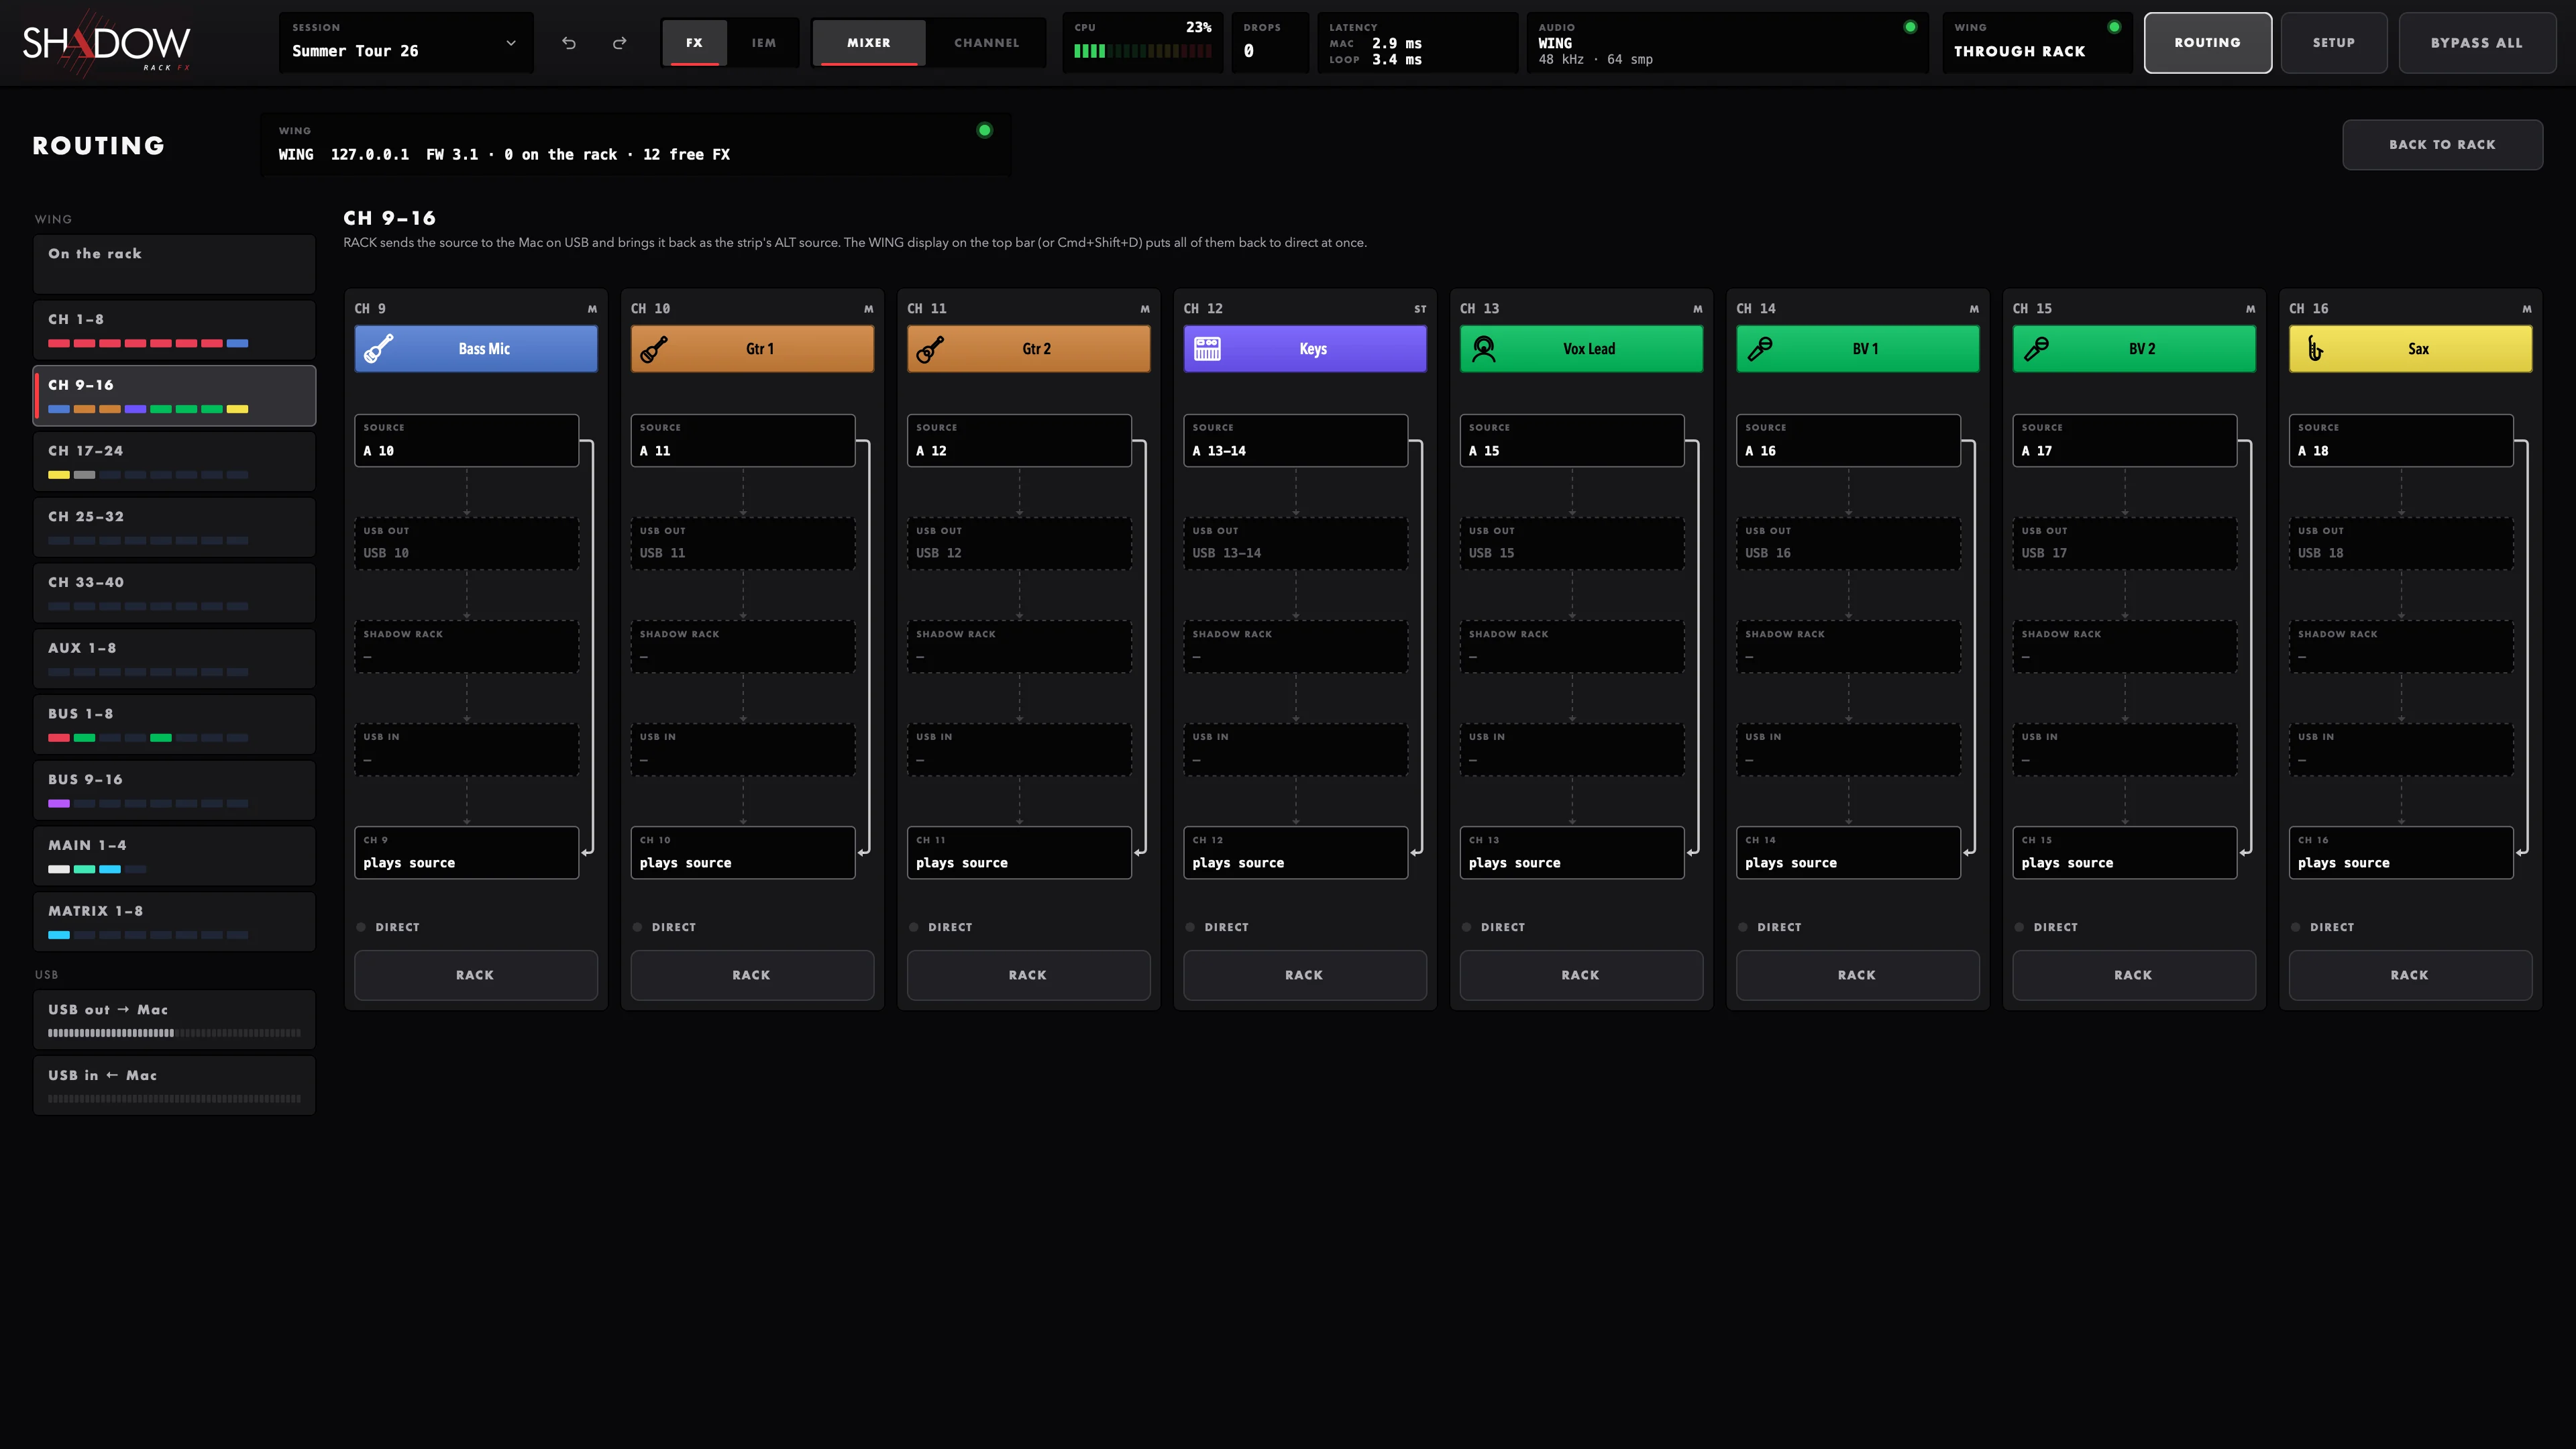Open CH 9 source A 10 selector
The width and height of the screenshot is (2576, 1449).
[x=467, y=441]
